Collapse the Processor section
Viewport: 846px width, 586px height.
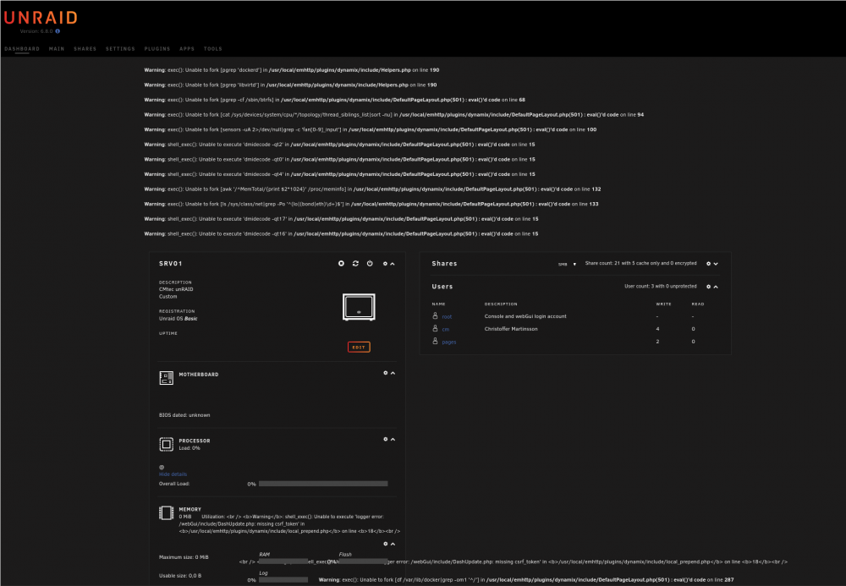(393, 440)
